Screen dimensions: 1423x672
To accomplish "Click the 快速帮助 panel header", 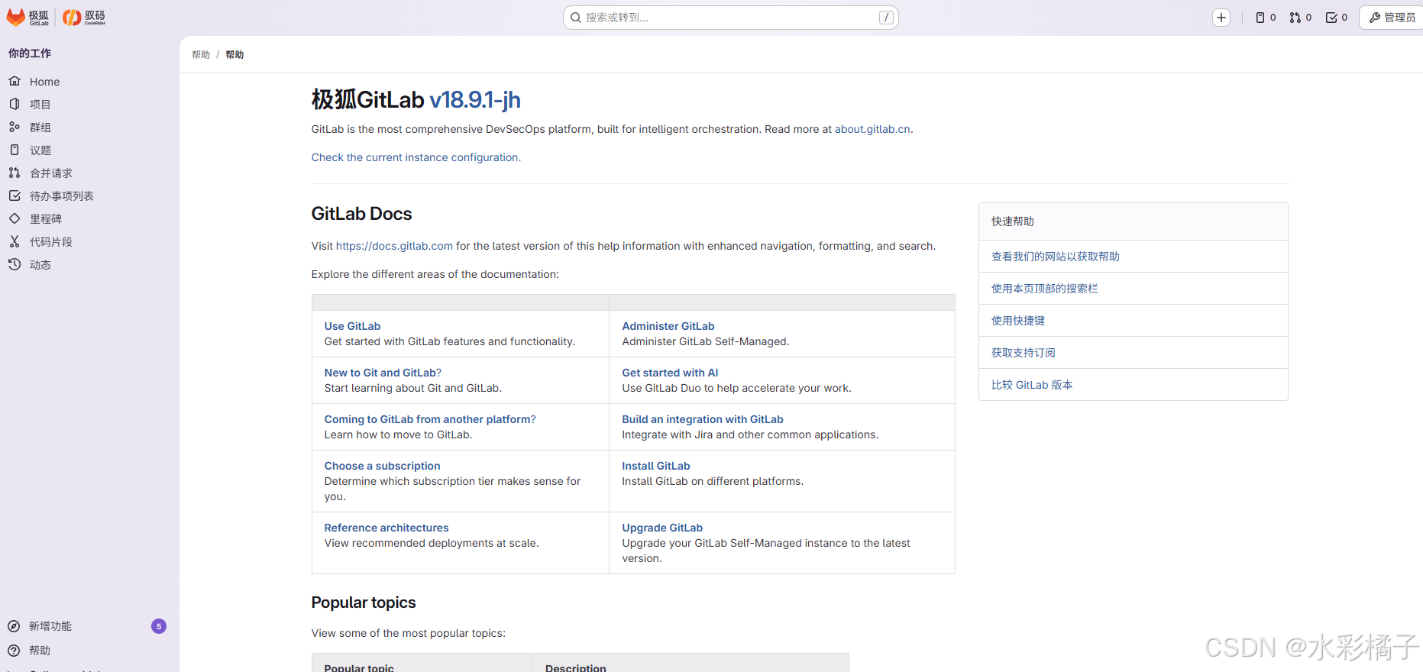I will [1134, 221].
